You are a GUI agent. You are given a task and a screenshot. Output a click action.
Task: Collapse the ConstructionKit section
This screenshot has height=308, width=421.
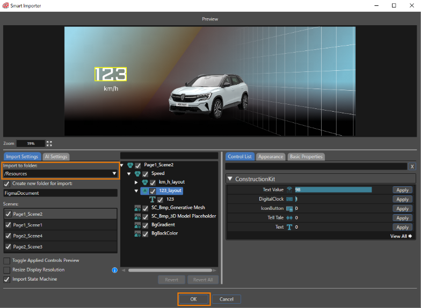[230, 179]
